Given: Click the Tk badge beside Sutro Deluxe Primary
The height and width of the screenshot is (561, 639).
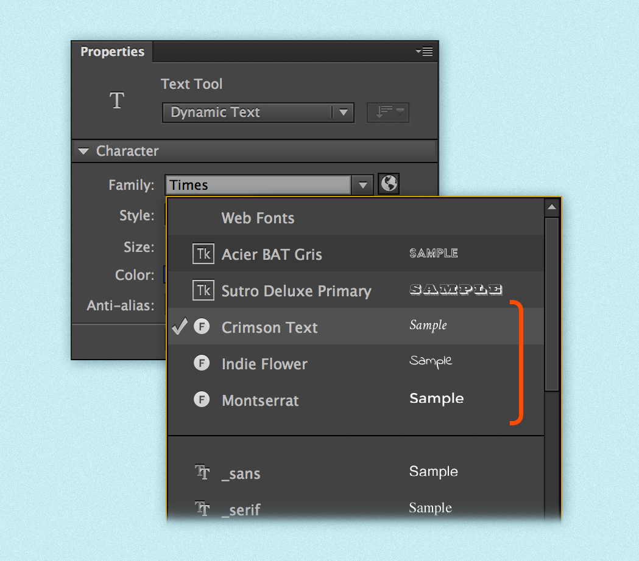Looking at the screenshot, I should point(203,290).
